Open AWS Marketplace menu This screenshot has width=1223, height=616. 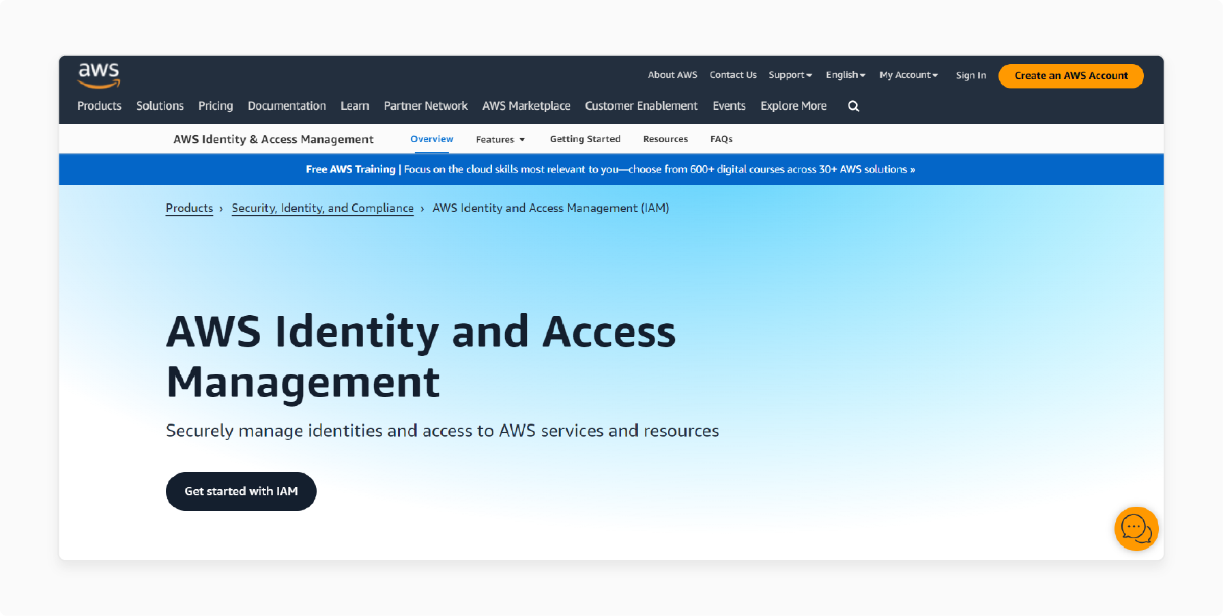(x=526, y=106)
